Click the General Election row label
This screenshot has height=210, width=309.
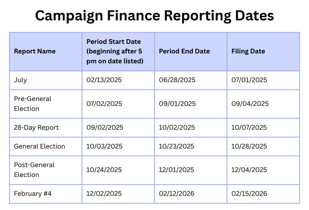point(39,146)
